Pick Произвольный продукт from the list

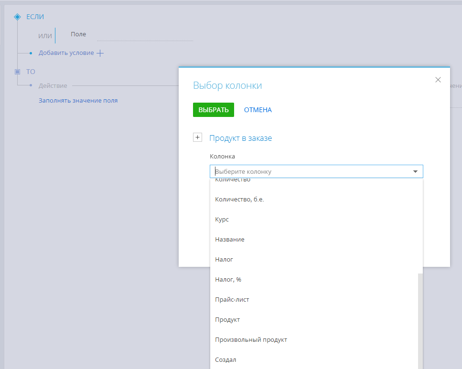[x=251, y=340]
